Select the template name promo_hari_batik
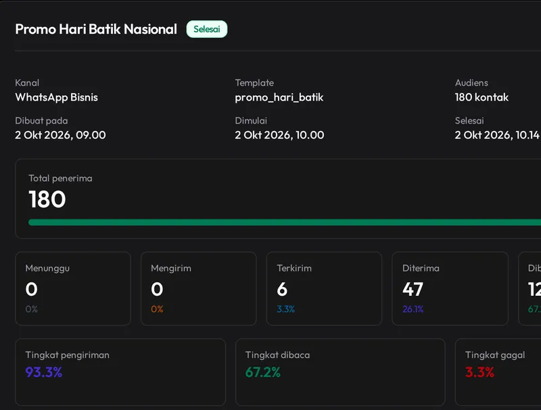 pos(279,97)
